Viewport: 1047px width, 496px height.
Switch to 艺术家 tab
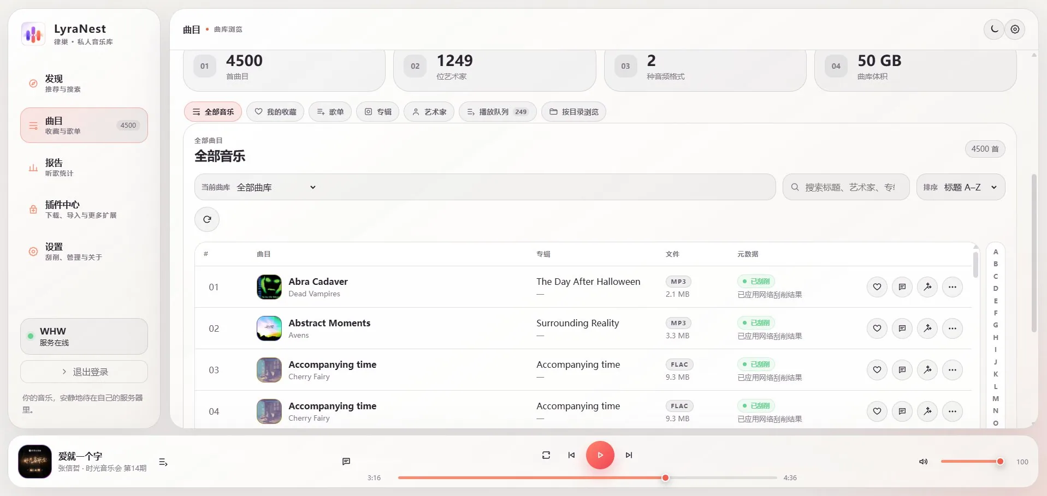coord(429,112)
